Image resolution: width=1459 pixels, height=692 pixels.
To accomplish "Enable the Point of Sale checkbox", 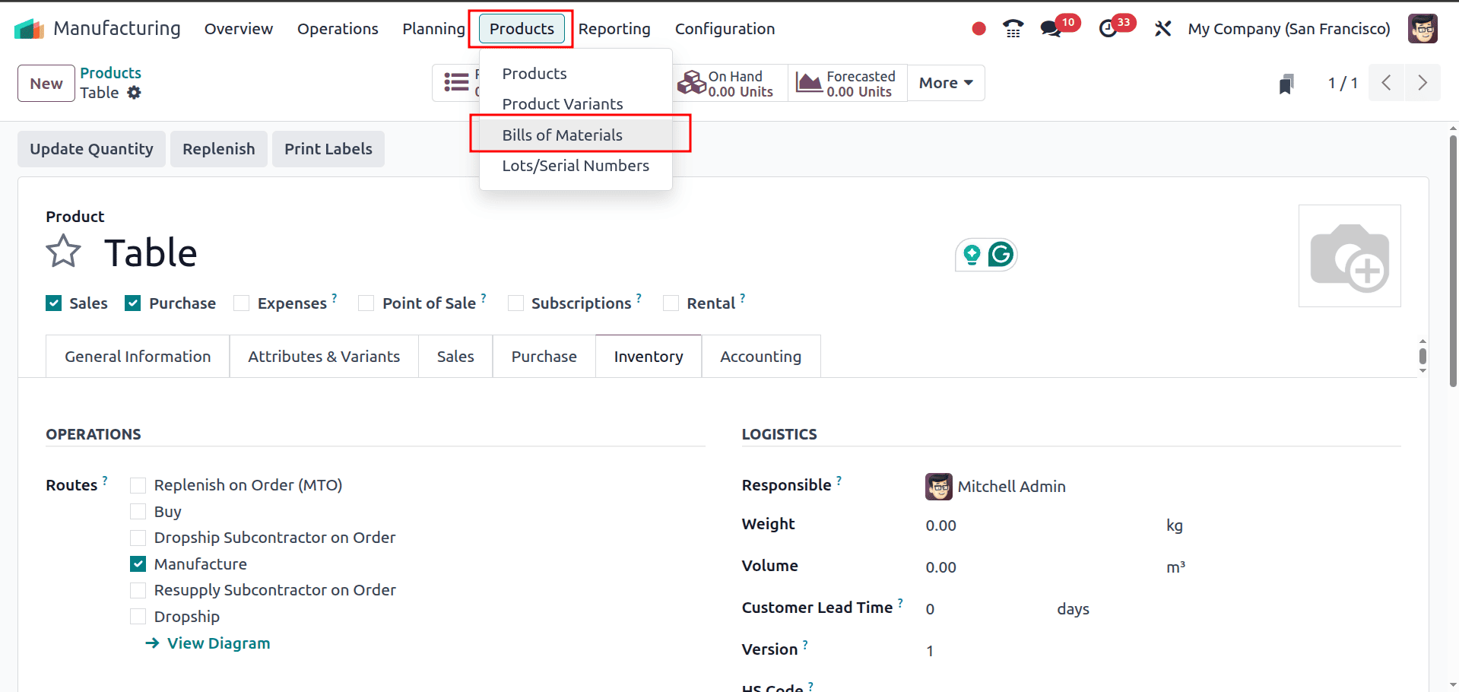I will (x=366, y=303).
